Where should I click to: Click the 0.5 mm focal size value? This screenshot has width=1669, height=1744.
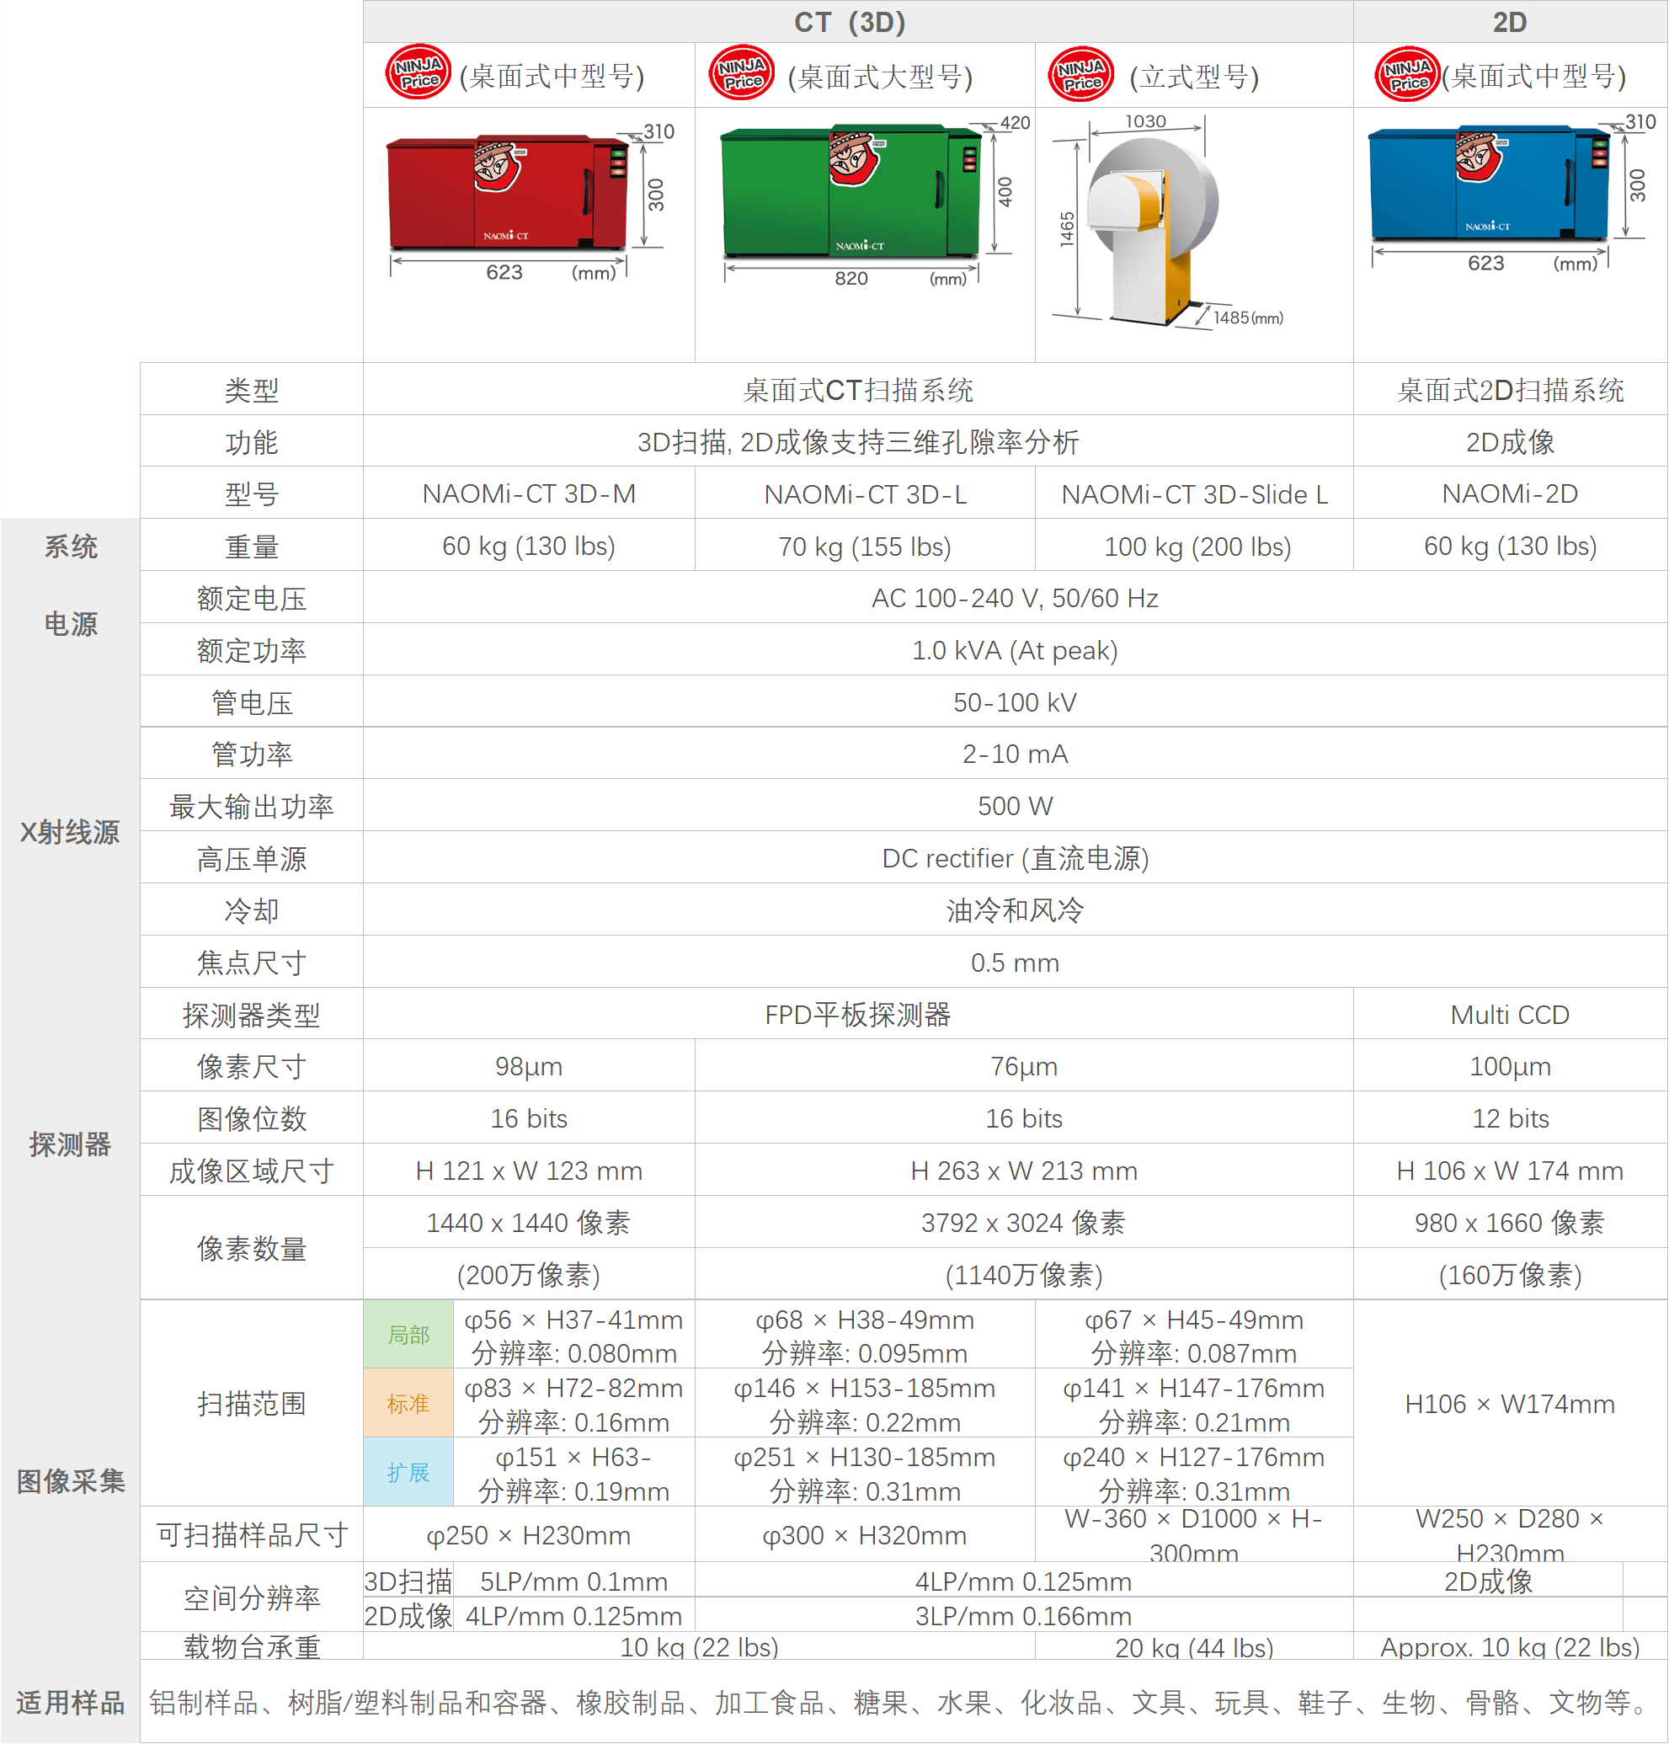click(1015, 963)
